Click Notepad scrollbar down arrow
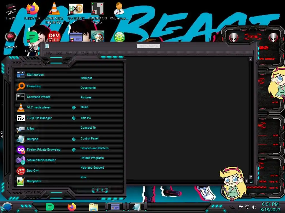The height and width of the screenshot is (213, 285). click(250, 177)
